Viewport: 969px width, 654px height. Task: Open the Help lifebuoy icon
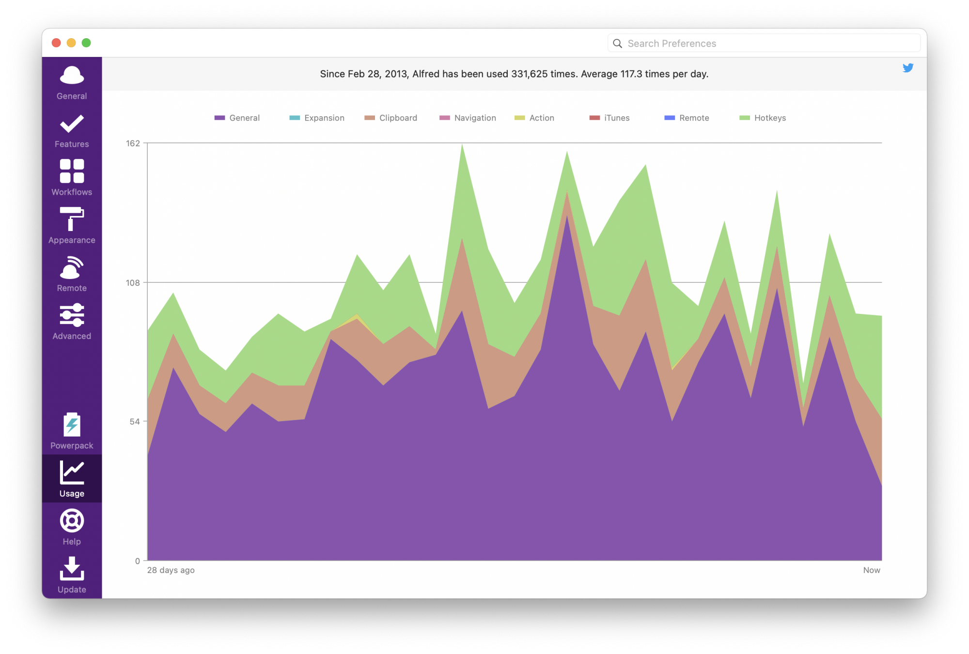point(72,521)
